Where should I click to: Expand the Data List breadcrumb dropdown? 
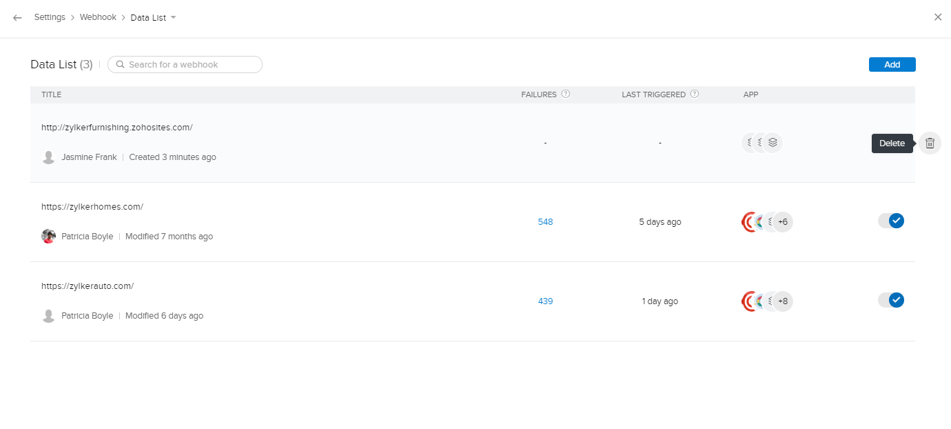point(173,17)
